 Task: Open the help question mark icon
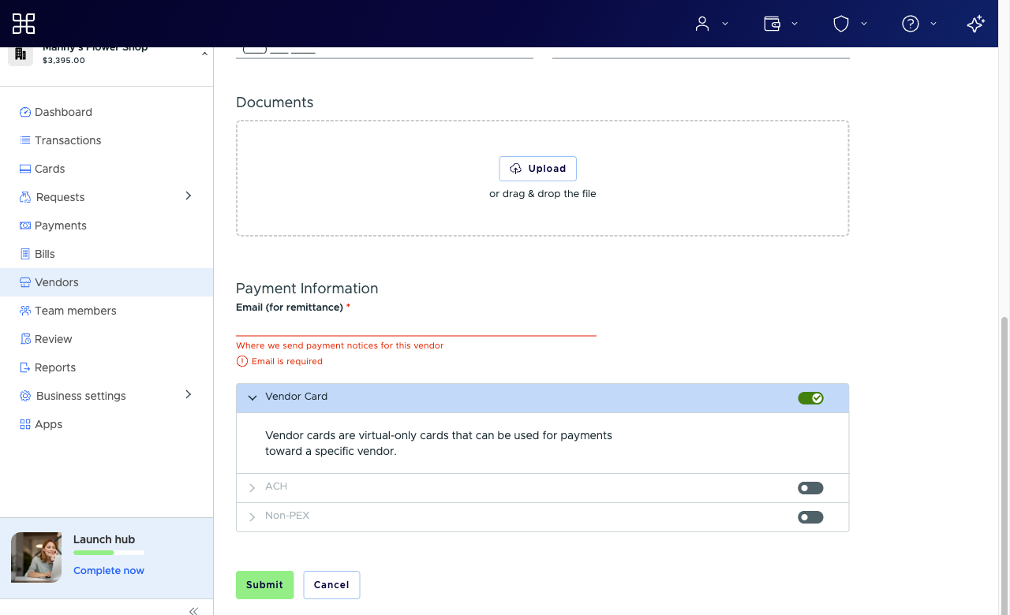point(911,24)
